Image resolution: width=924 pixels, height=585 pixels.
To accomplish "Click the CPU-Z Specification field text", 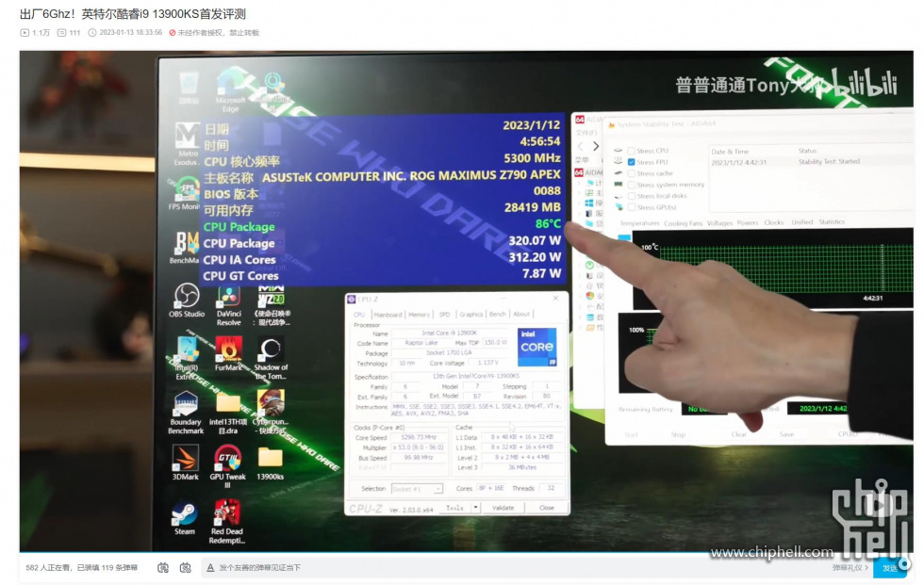I will pos(476,376).
